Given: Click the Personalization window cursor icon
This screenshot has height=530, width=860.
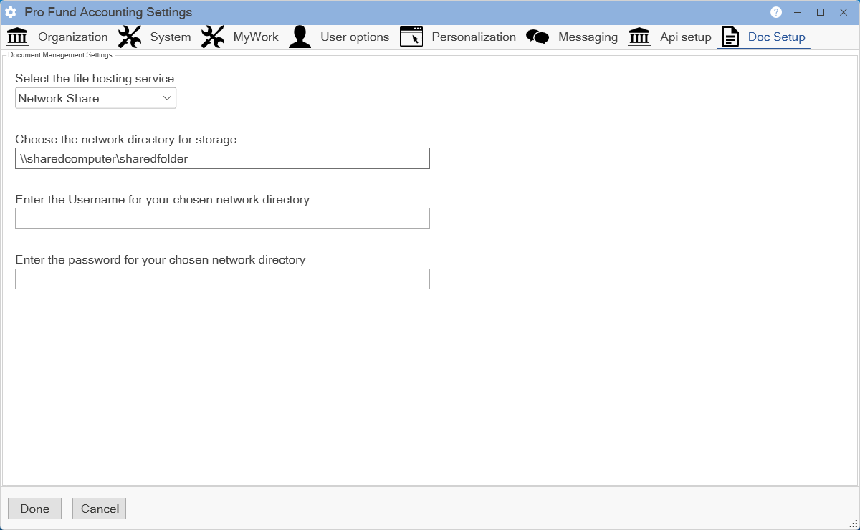Looking at the screenshot, I should [x=411, y=37].
